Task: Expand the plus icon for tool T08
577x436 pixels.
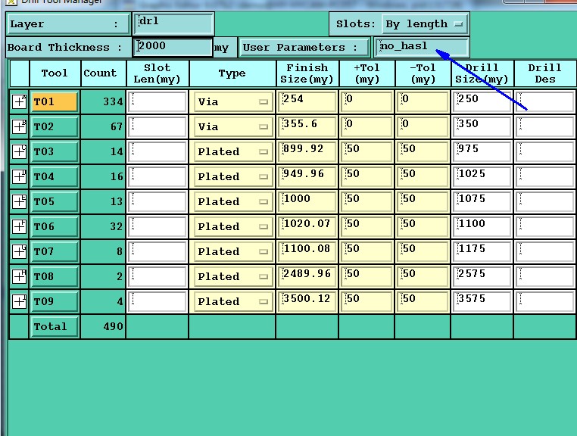Action: (19, 276)
